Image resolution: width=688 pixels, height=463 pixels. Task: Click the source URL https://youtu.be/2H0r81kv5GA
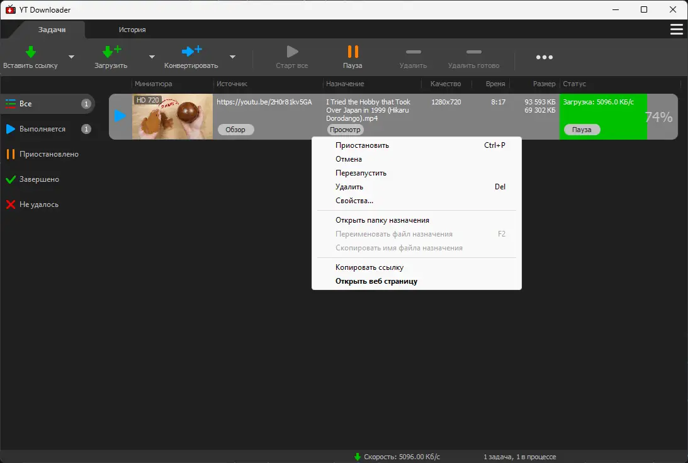coord(264,102)
